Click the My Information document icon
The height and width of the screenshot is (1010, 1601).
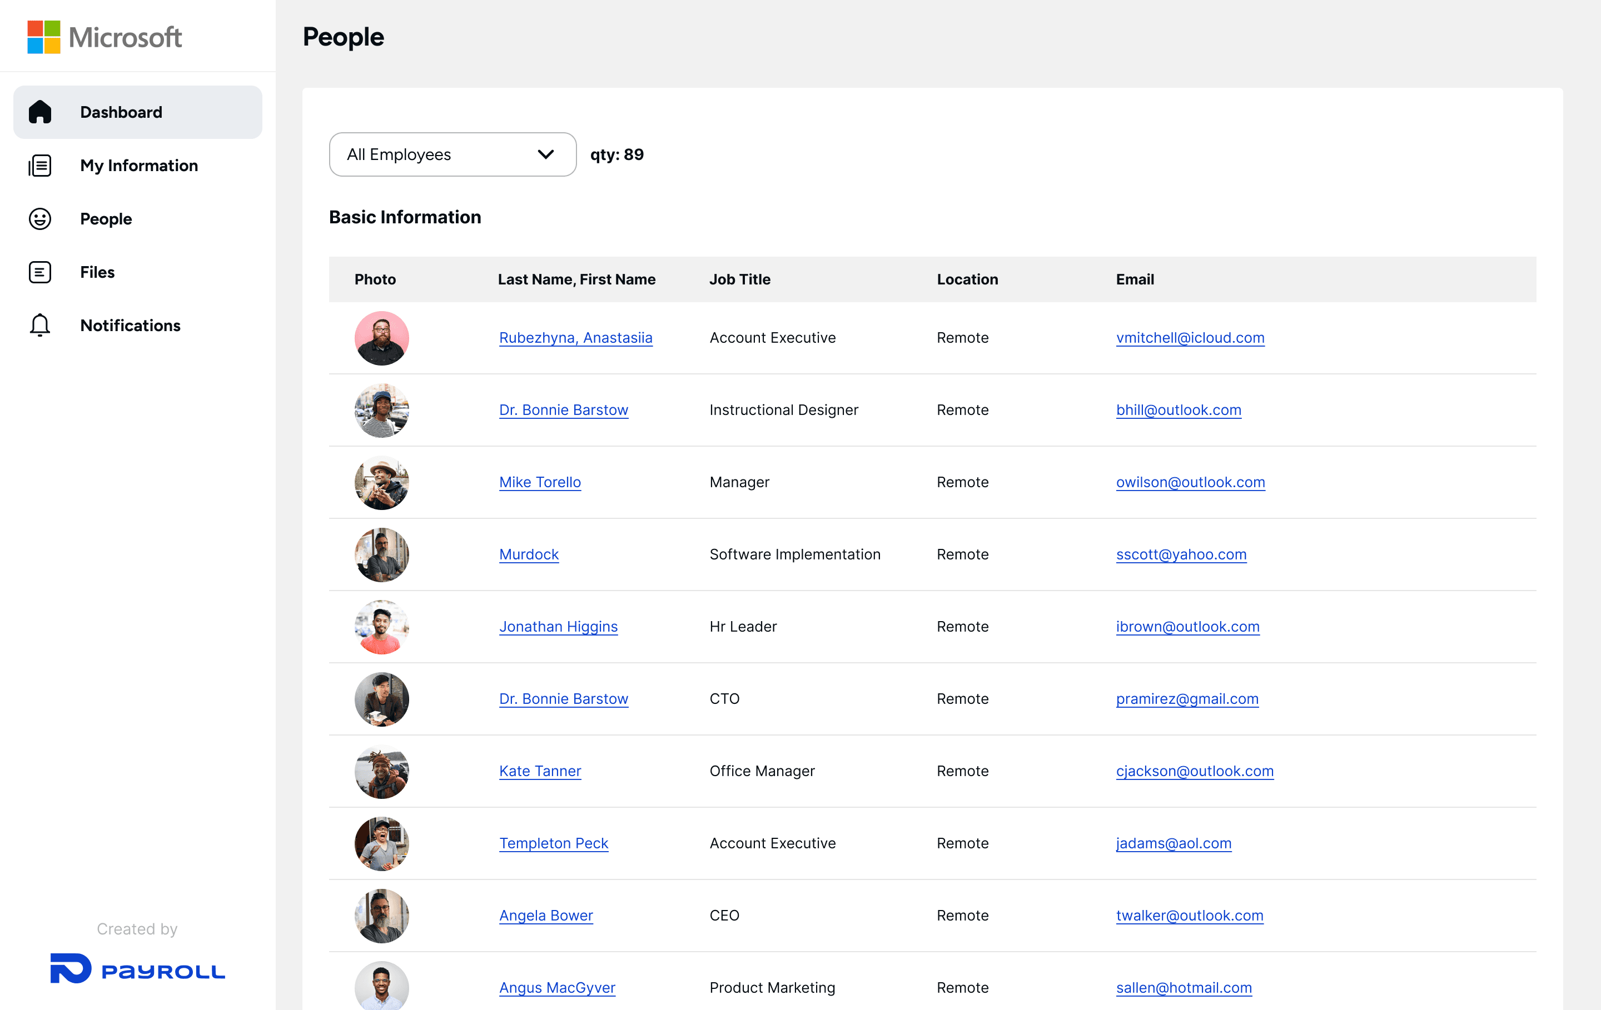point(40,166)
